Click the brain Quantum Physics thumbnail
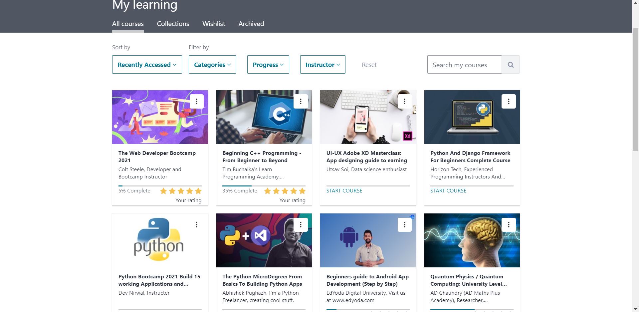This screenshot has width=639, height=312. 472,240
